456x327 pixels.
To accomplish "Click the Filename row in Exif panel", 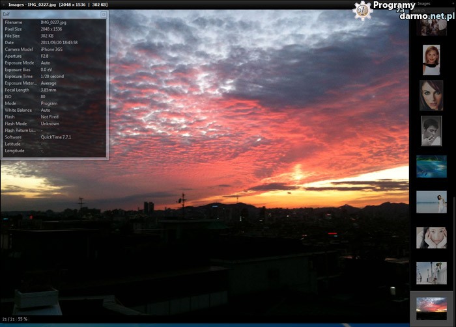I will coord(39,22).
